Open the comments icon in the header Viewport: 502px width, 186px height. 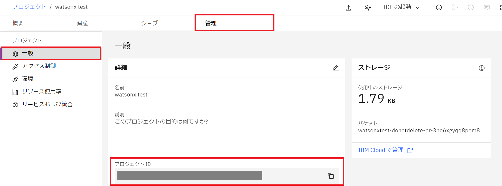tap(487, 7)
